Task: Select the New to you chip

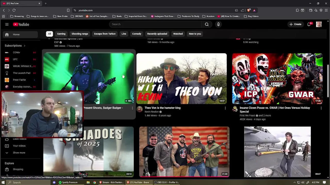Action: coord(195,34)
